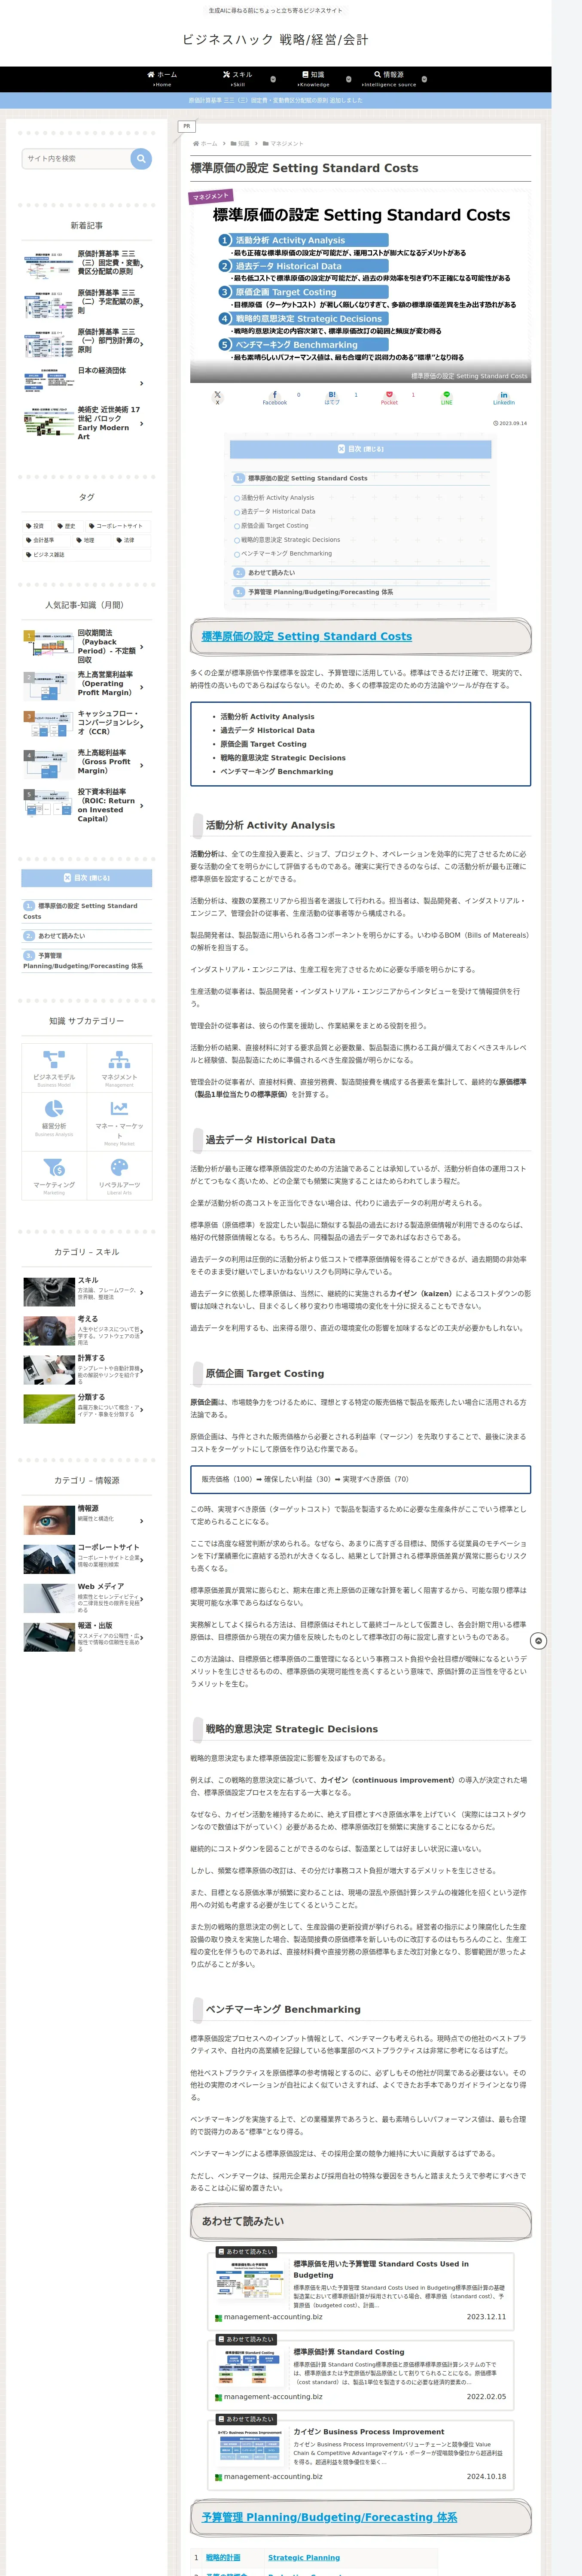The height and width of the screenshot is (2576, 582).
Task: Open 知識 Knowledge navigation item
Action: click(x=313, y=79)
